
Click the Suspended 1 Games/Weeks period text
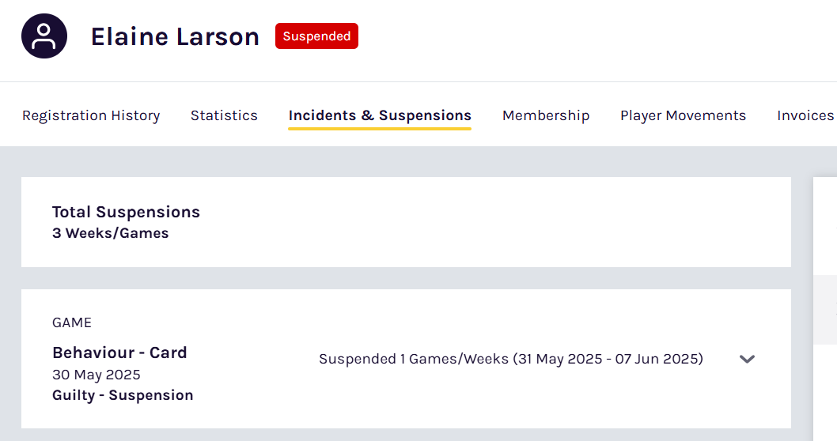tap(510, 359)
